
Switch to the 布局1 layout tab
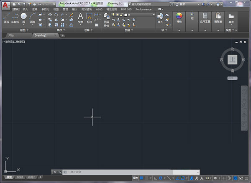tap(20, 178)
